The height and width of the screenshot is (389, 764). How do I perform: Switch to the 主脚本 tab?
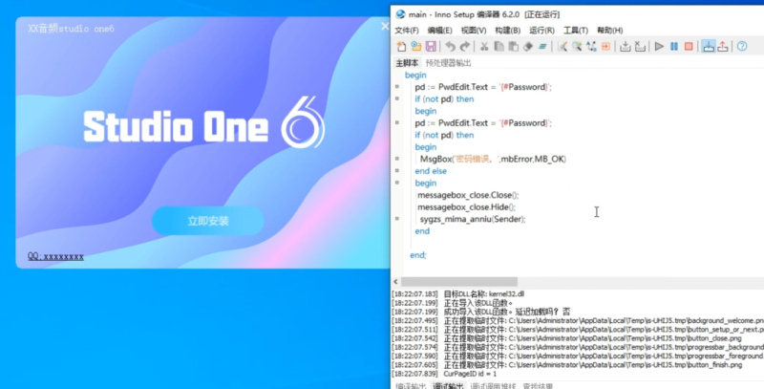[407, 63]
